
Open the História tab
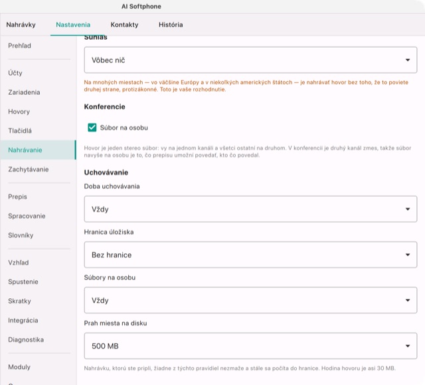click(171, 25)
